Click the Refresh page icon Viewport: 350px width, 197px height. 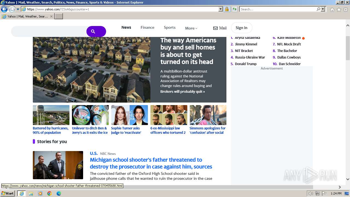pos(234,9)
